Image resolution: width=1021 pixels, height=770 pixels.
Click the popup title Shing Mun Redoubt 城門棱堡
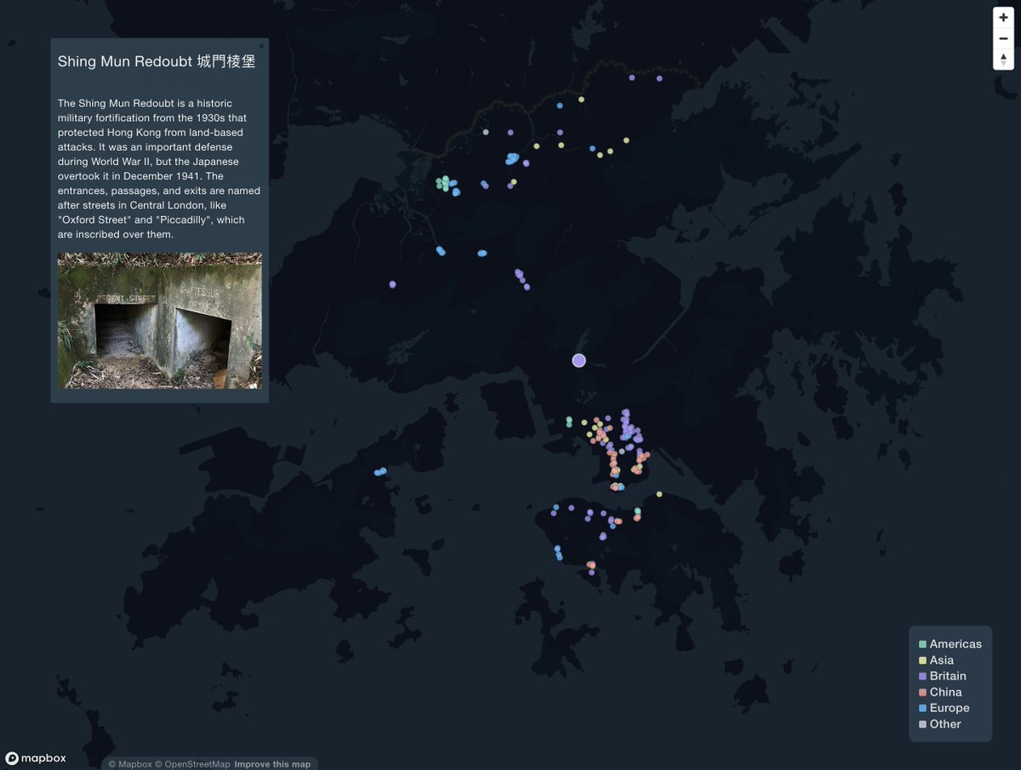[157, 62]
